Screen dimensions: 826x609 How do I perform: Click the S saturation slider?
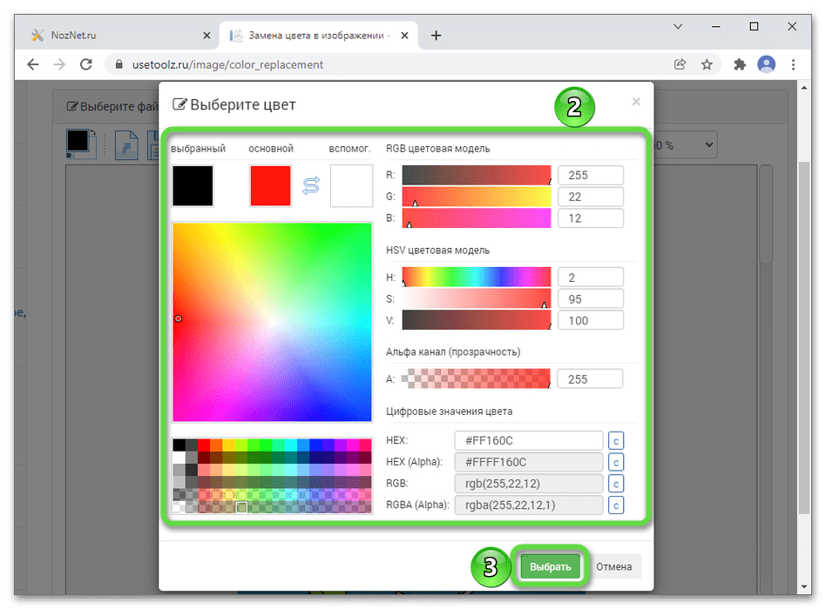pyautogui.click(x=477, y=298)
